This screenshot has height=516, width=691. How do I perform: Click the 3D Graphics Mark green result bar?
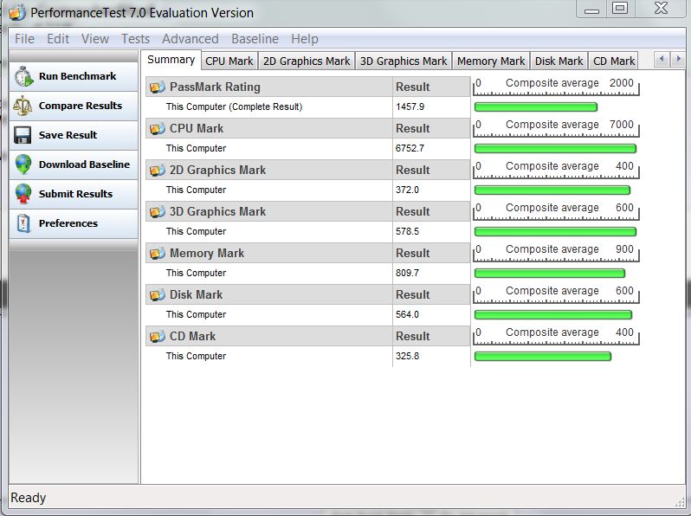[555, 232]
